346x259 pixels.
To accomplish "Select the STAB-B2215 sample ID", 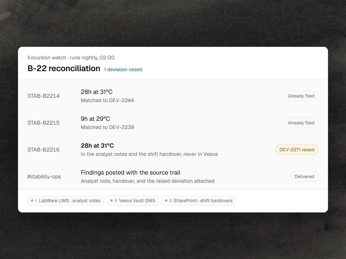I will [43, 123].
